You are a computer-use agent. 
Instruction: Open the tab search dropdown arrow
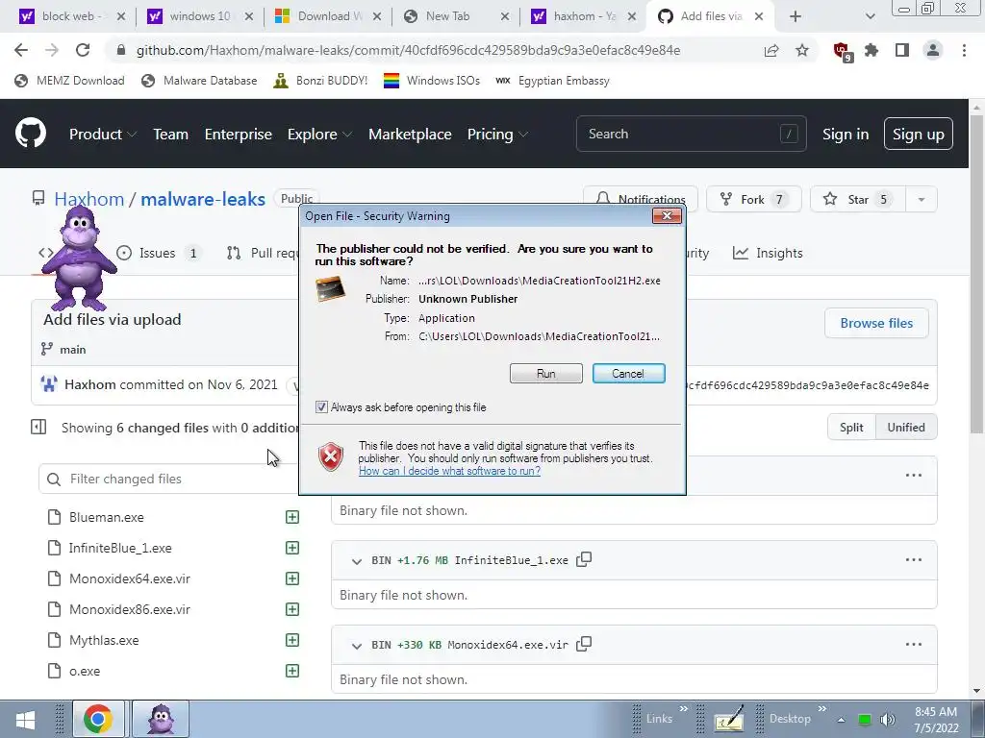click(870, 17)
